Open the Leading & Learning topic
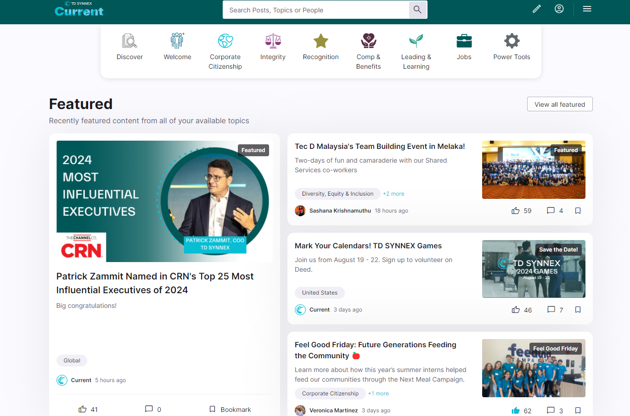630x416 pixels. point(416,52)
